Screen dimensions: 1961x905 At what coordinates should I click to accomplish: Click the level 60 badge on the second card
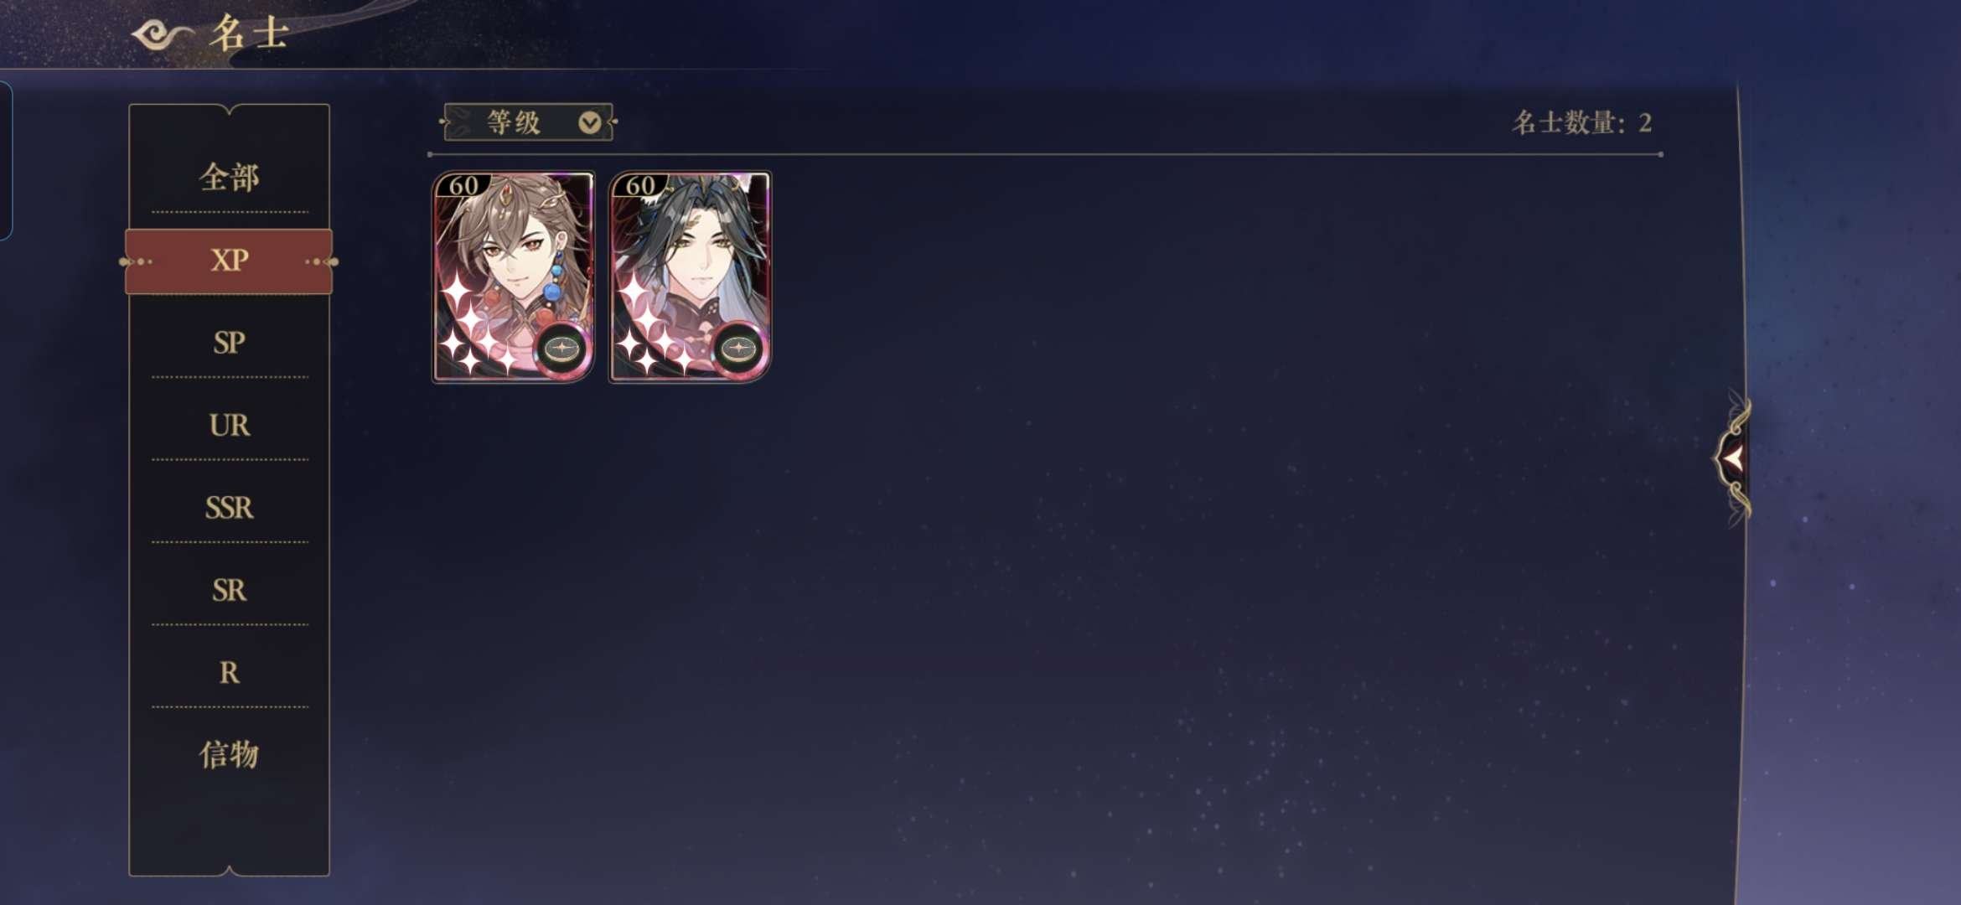click(640, 185)
